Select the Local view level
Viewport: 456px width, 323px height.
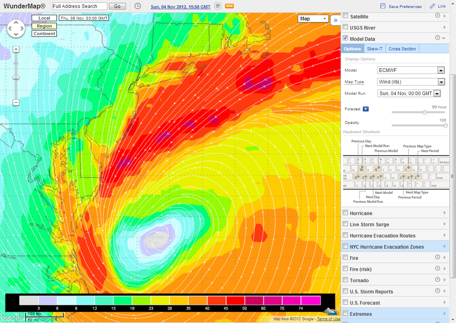point(44,18)
